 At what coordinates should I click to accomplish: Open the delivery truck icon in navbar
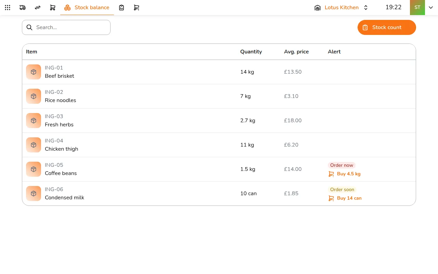pos(23,8)
